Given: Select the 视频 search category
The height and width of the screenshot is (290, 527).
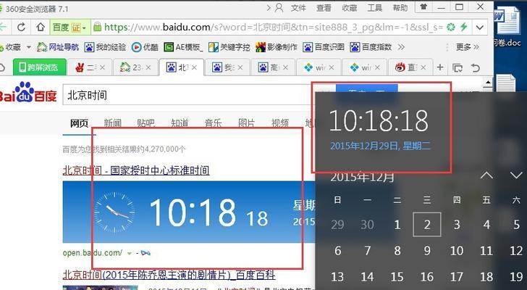Looking at the screenshot, I should (x=280, y=123).
